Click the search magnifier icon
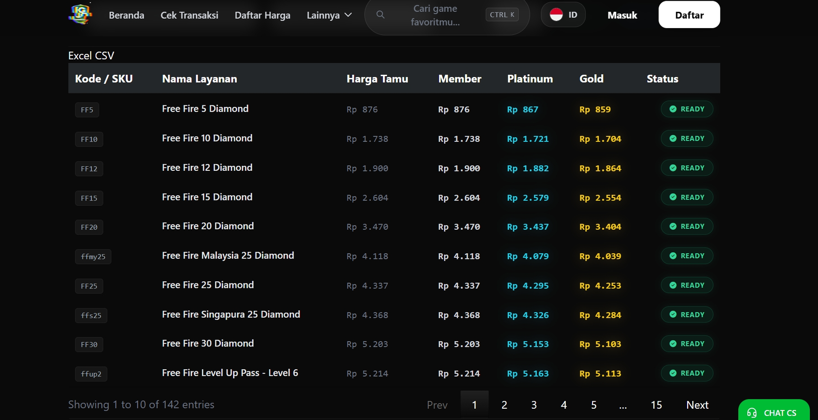Screen dimensions: 818x420 click(x=380, y=15)
